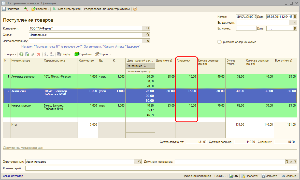Open help with the question mark icon

tap(135, 9)
